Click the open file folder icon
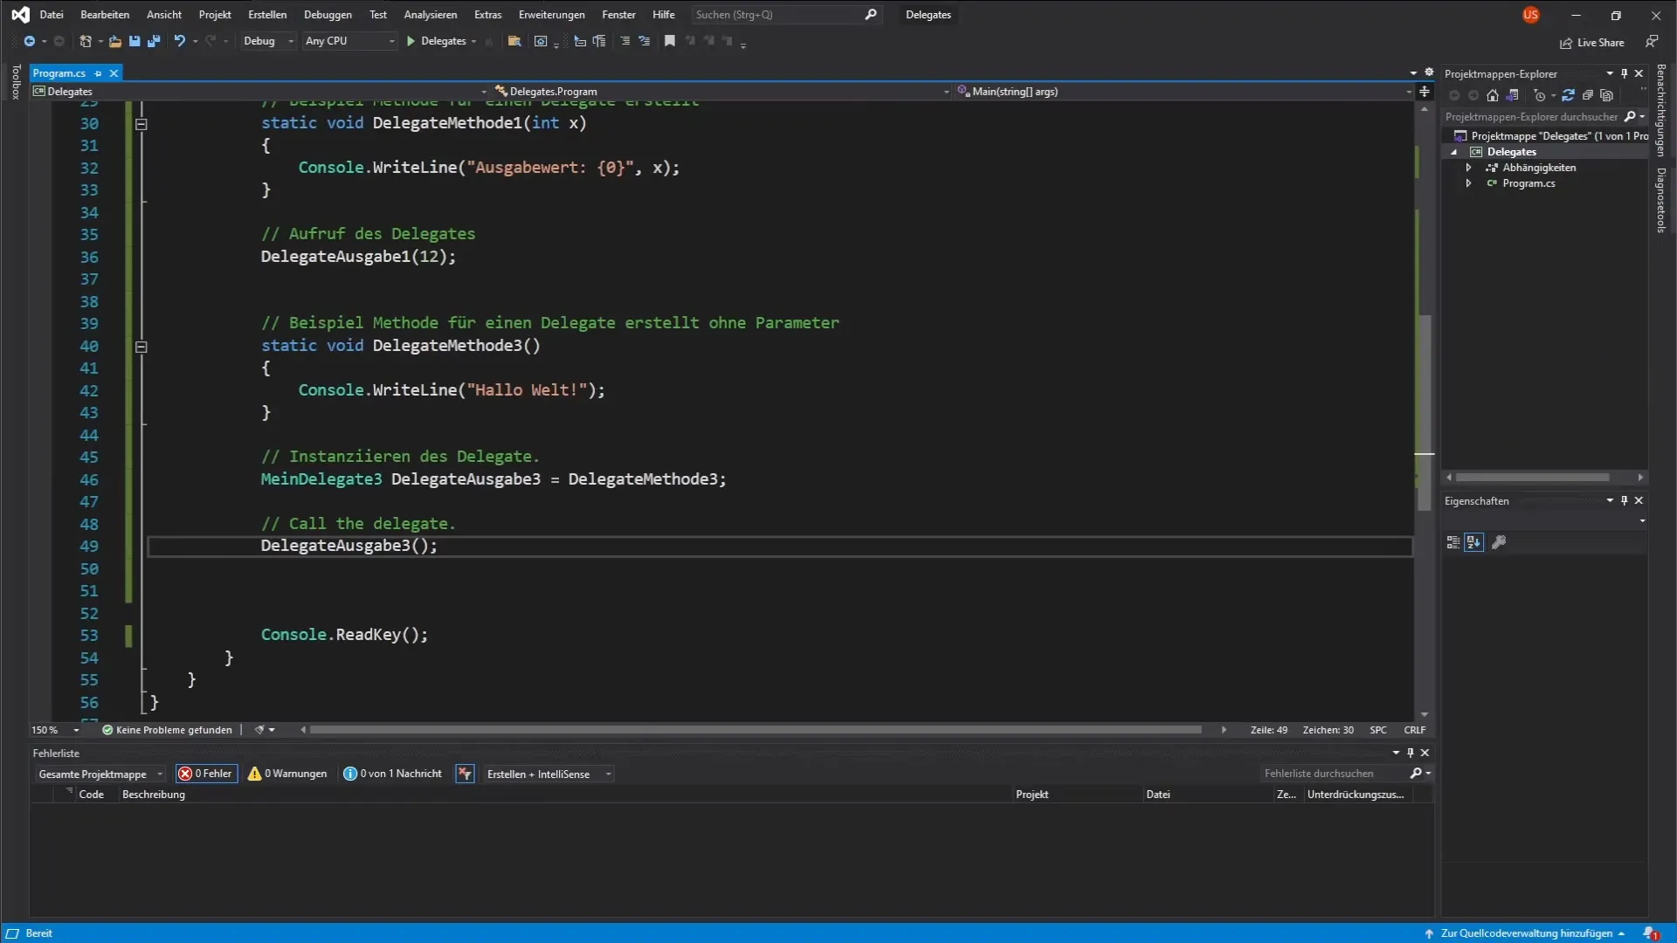The width and height of the screenshot is (1677, 943). (114, 41)
